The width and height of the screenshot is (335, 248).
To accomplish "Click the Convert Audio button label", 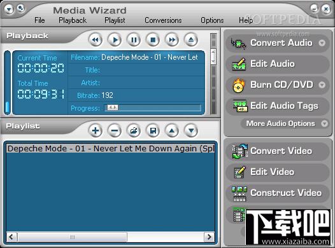I will coord(282,43).
